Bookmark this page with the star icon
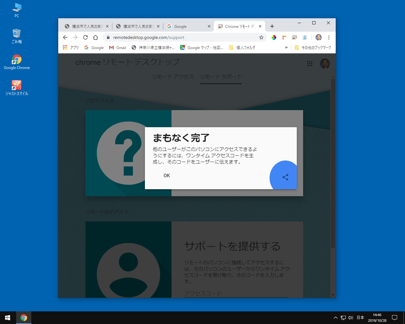405x324 pixels. click(x=261, y=37)
